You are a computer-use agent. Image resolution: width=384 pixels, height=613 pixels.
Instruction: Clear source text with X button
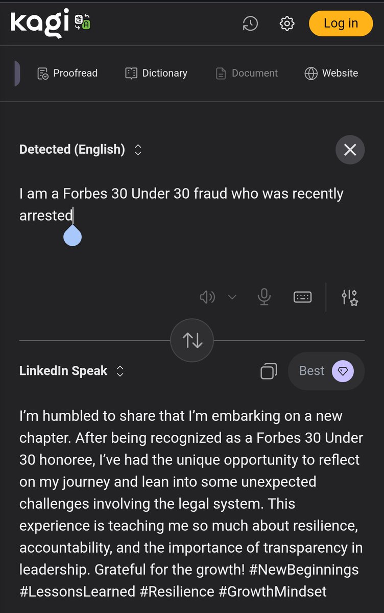click(x=350, y=150)
